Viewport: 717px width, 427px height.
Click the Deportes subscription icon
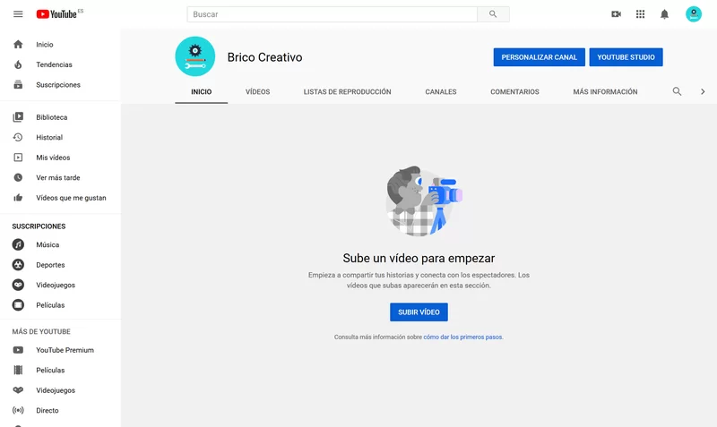pyautogui.click(x=18, y=265)
